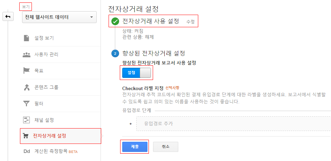The height and width of the screenshot is (161, 331).
Task: Click the shopping cart icon
Action: 26,136
